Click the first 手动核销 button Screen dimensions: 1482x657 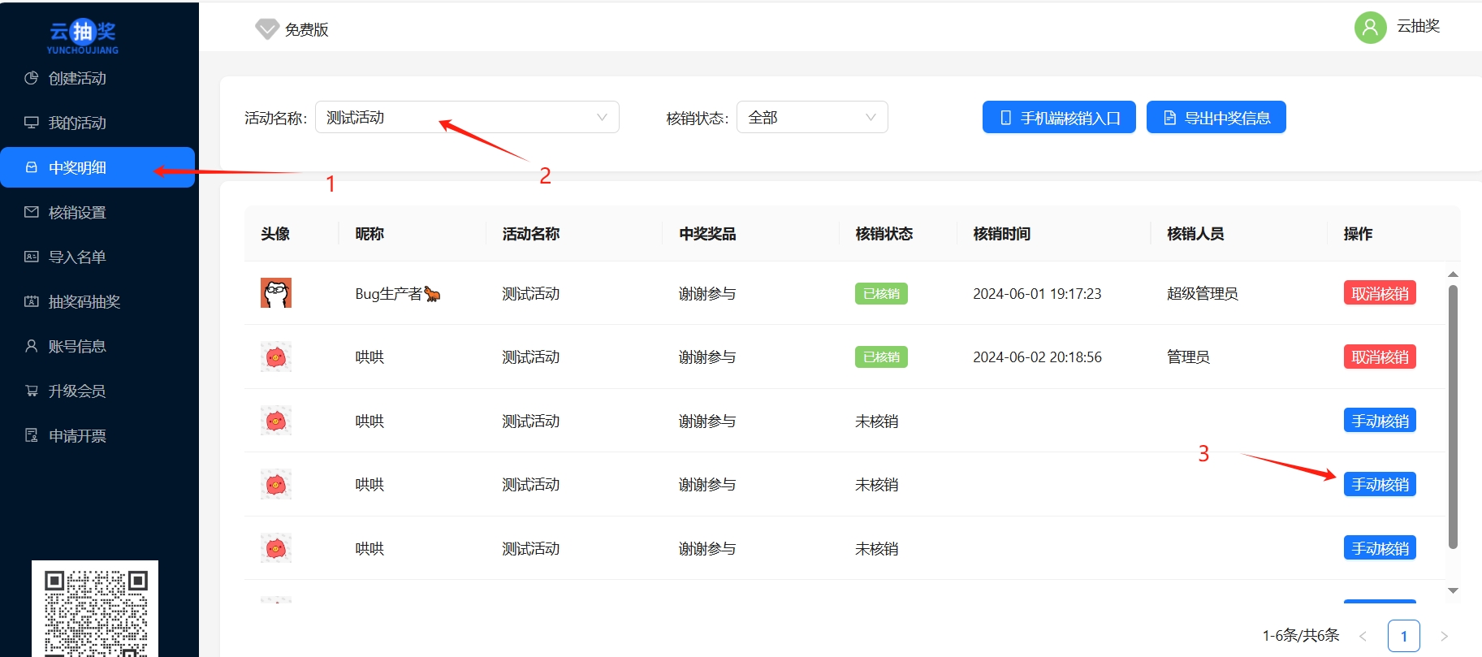coord(1379,421)
